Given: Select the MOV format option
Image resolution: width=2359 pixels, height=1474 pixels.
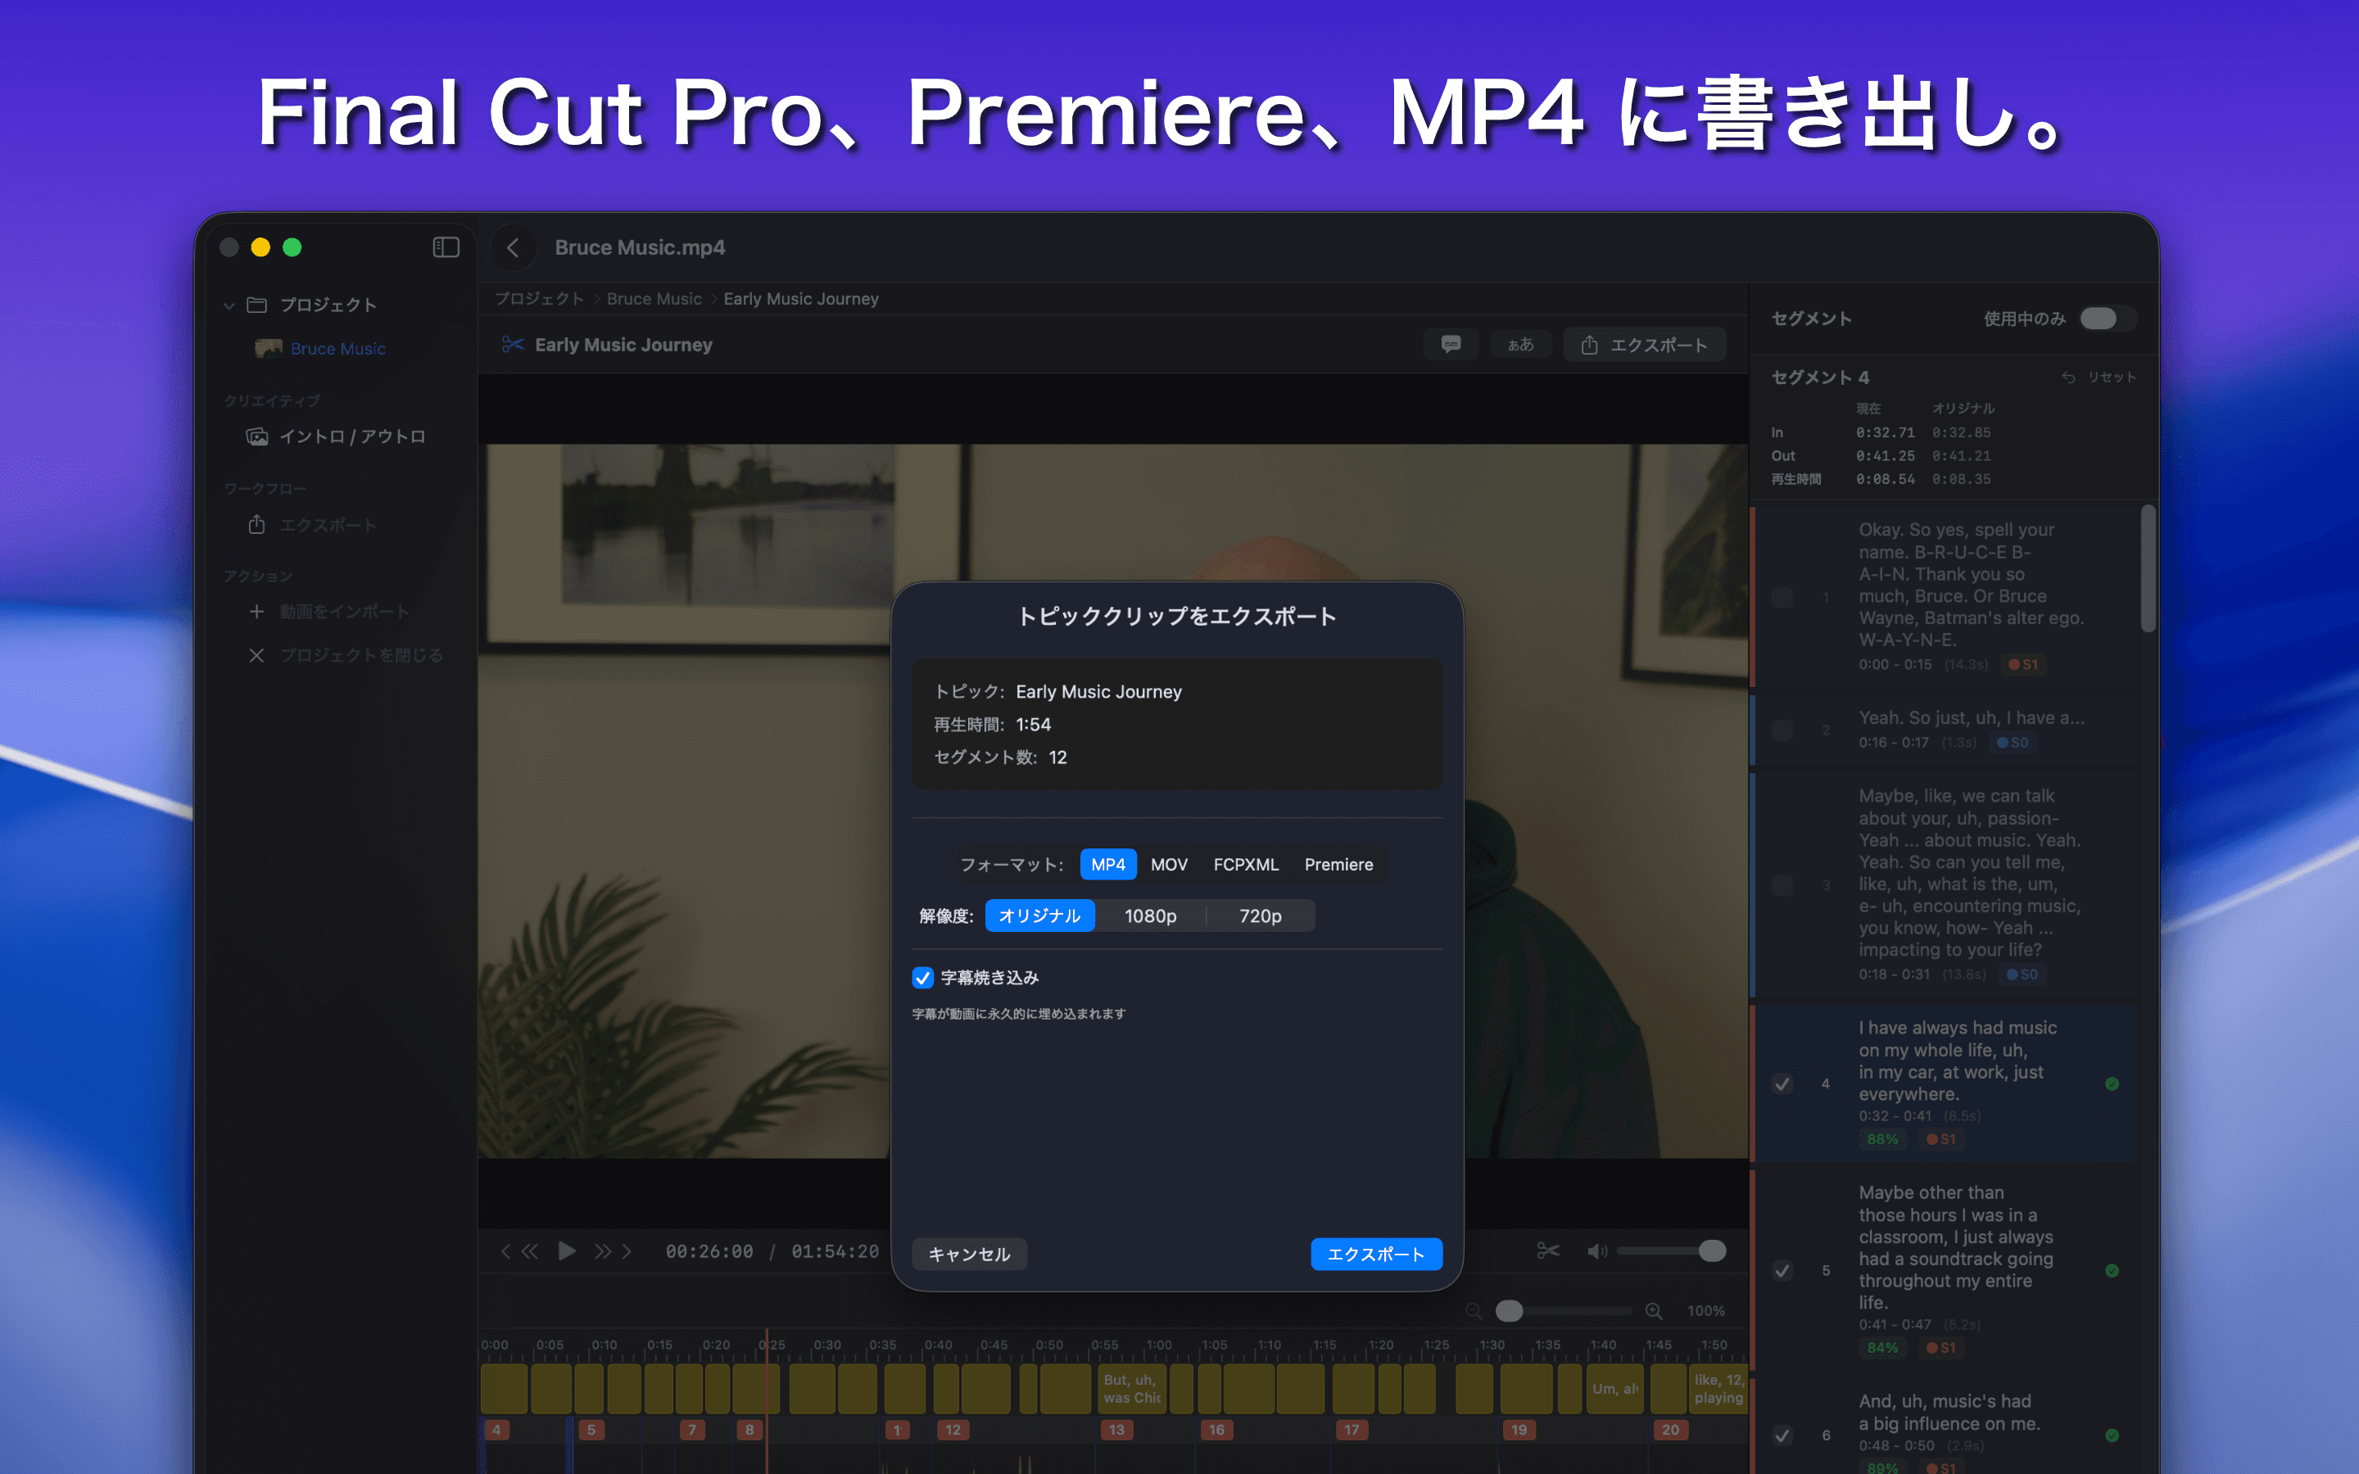Looking at the screenshot, I should (1169, 865).
